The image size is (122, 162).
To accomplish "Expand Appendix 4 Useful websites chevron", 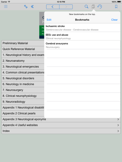I will 118,125.
